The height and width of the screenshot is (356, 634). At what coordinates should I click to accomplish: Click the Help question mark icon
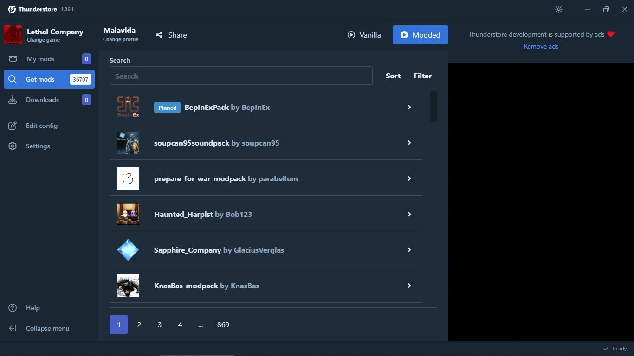point(13,308)
